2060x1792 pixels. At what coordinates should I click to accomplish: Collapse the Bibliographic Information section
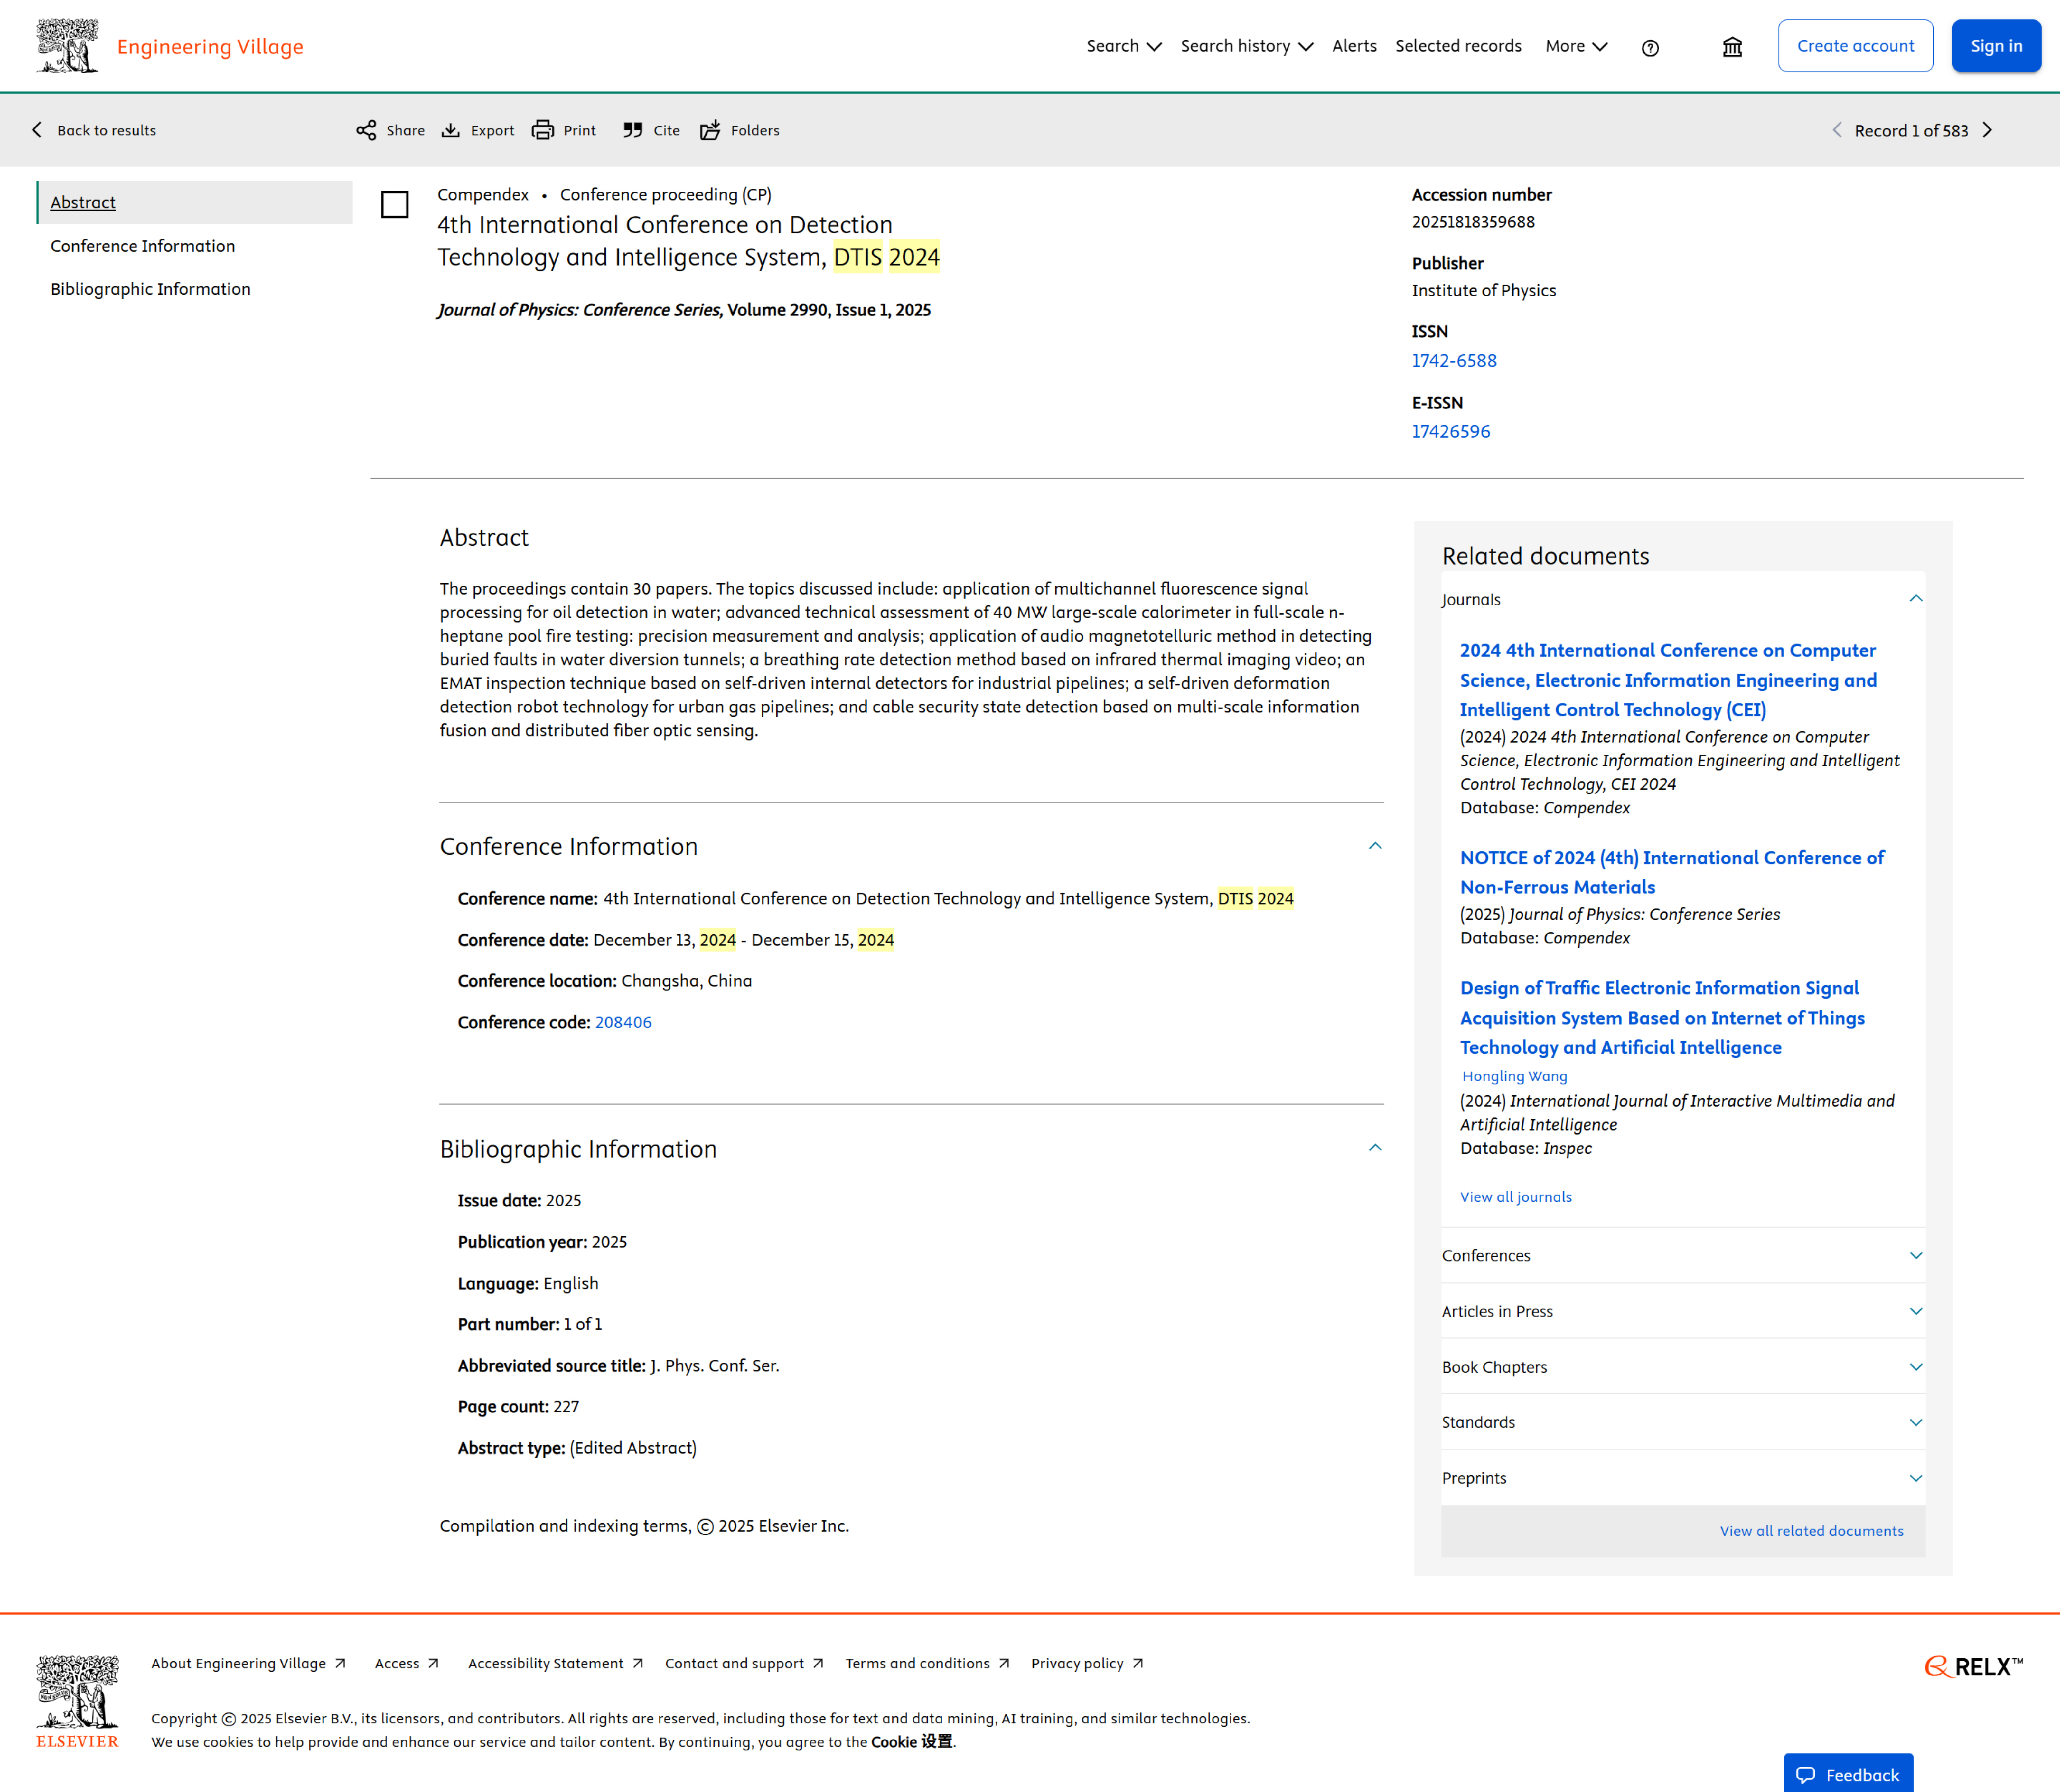click(1375, 1148)
